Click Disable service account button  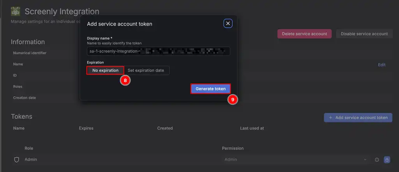coord(364,34)
